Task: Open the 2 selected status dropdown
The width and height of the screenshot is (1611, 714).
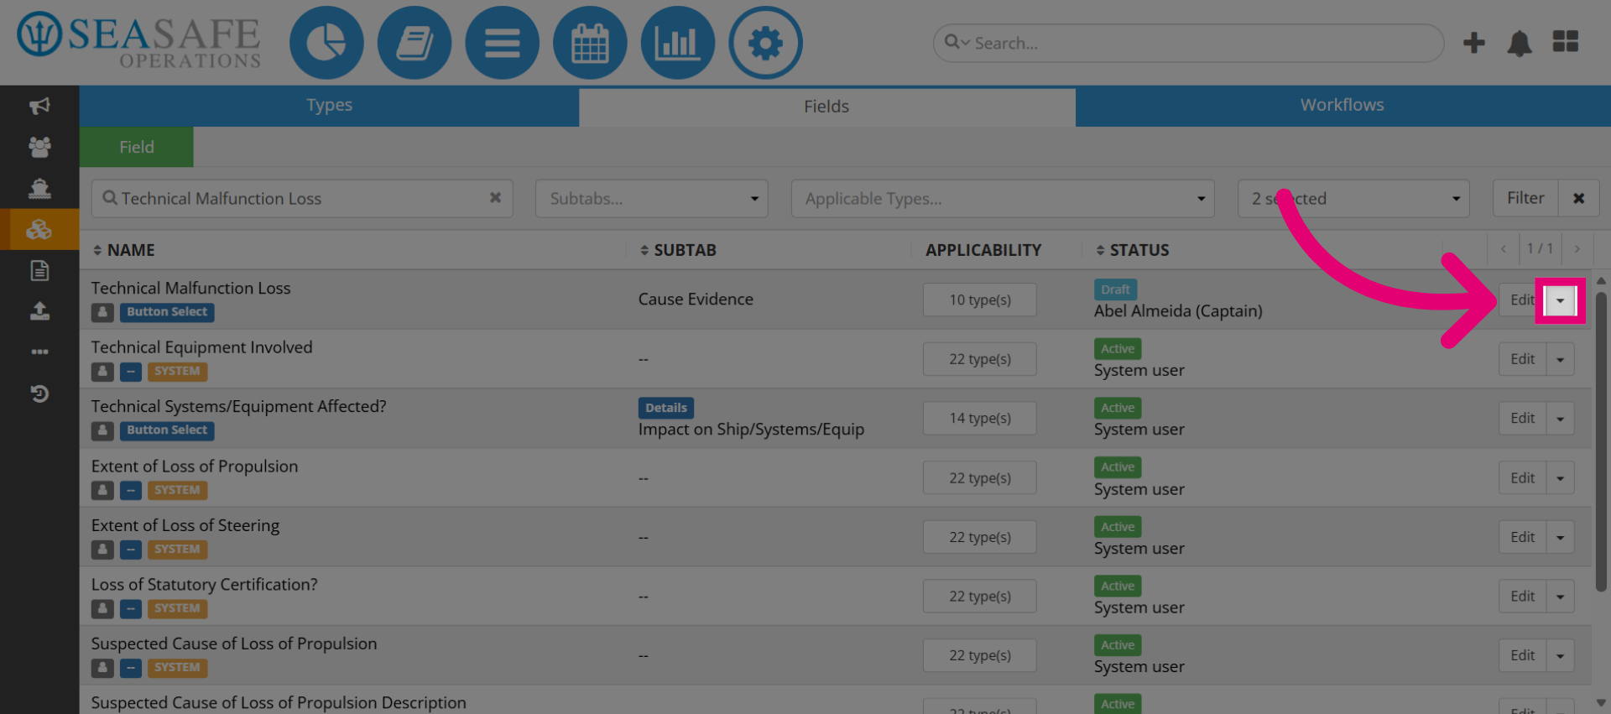Action: (x=1353, y=199)
